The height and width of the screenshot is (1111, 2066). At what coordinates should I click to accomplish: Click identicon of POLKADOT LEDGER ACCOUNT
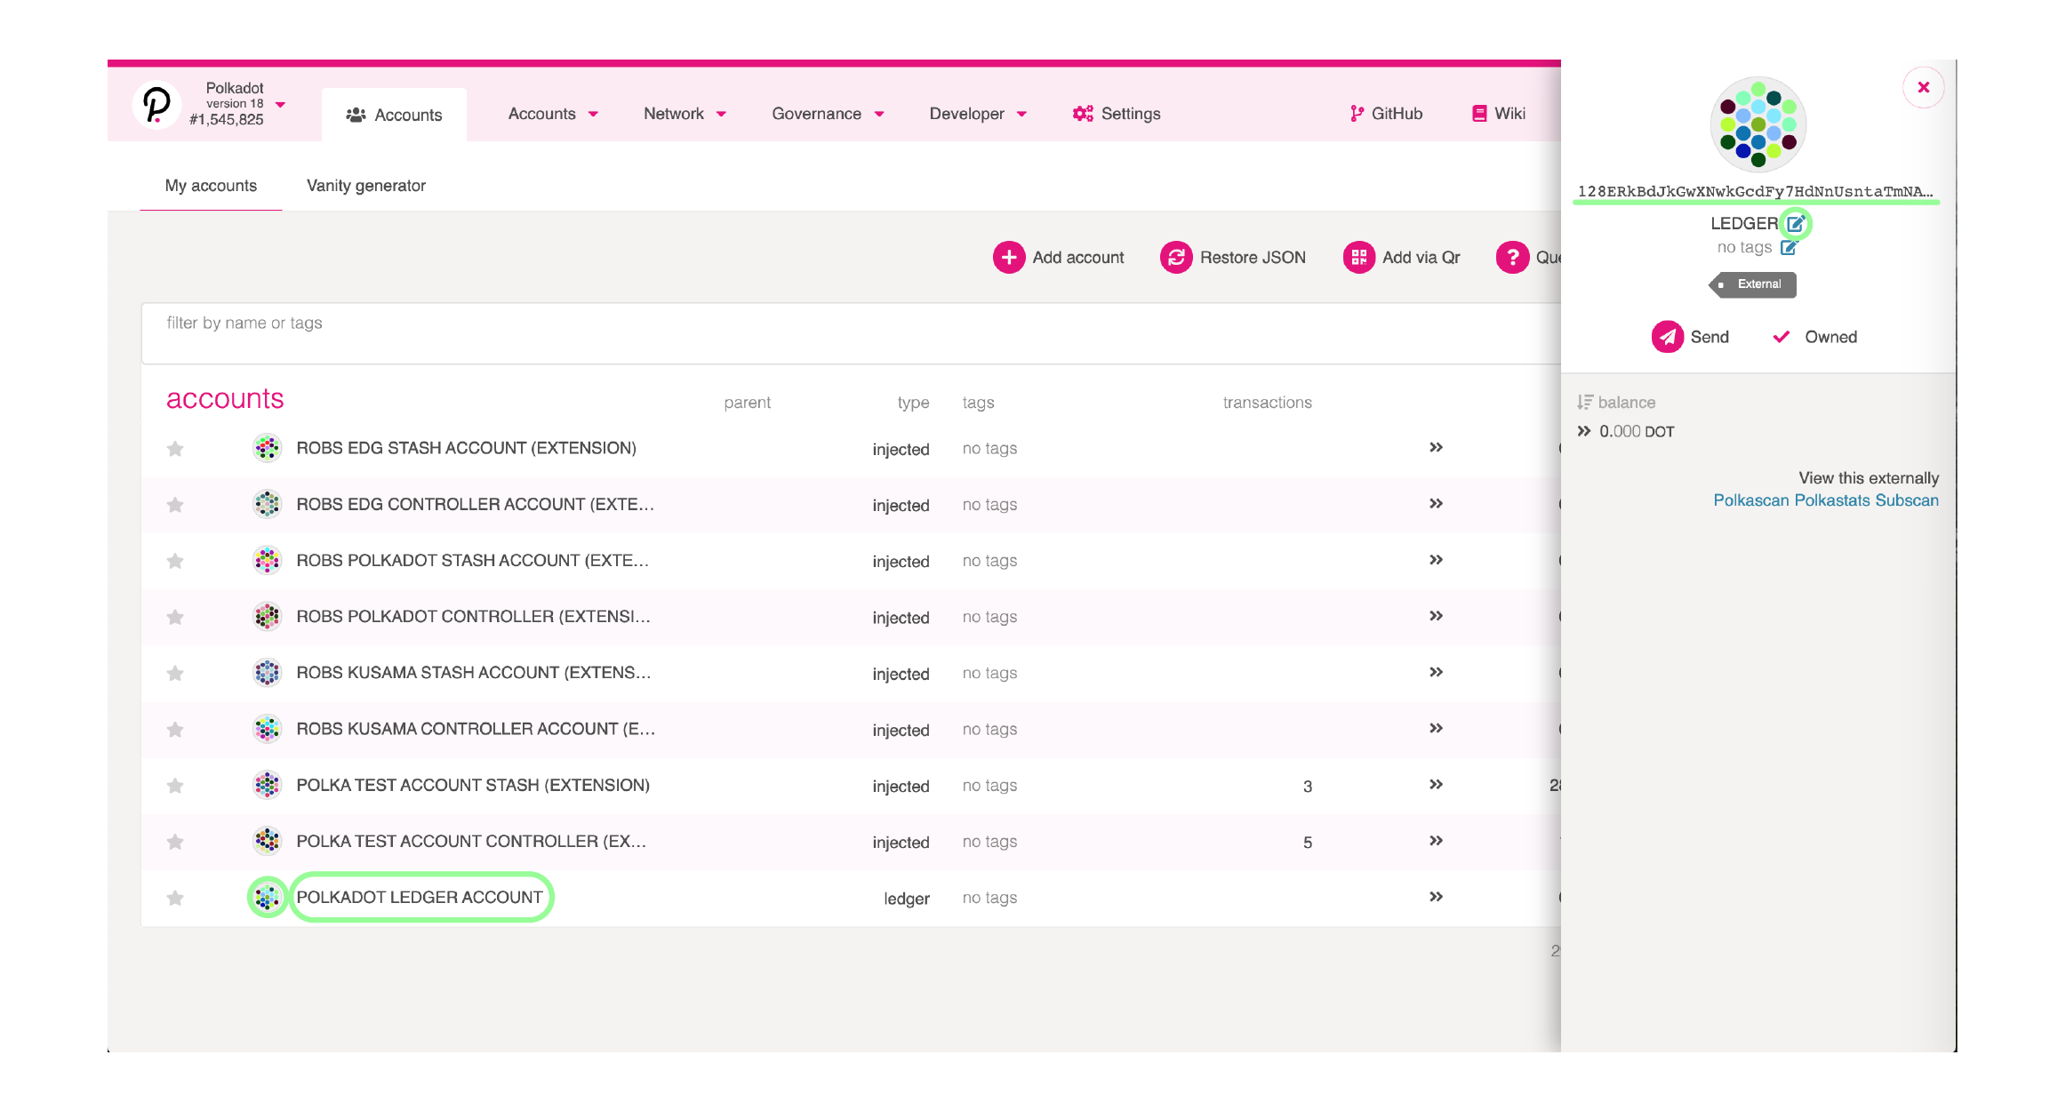coord(267,897)
